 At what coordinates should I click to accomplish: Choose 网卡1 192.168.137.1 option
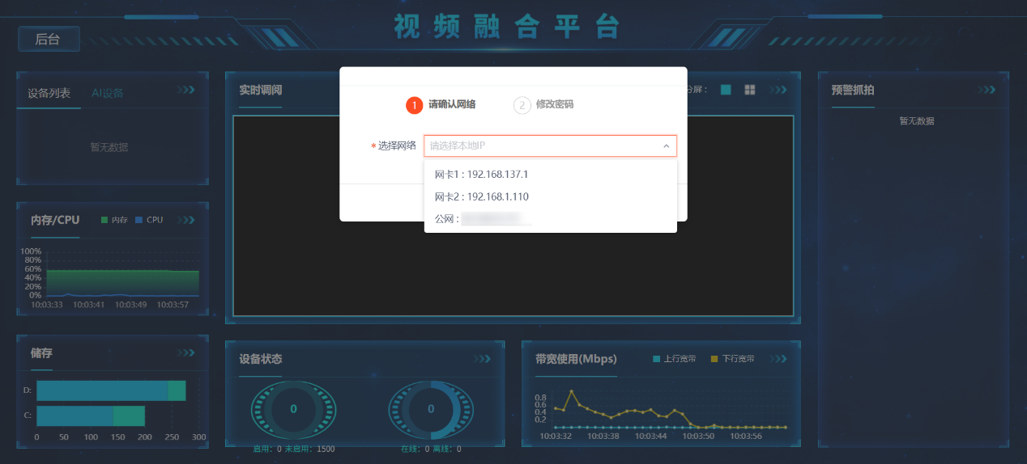click(481, 175)
